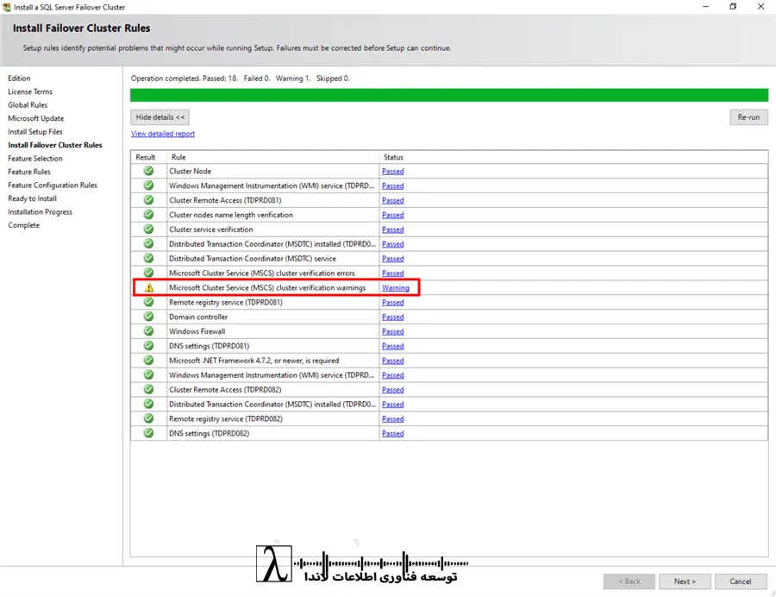Select the Complete step in sidebar

[24, 225]
